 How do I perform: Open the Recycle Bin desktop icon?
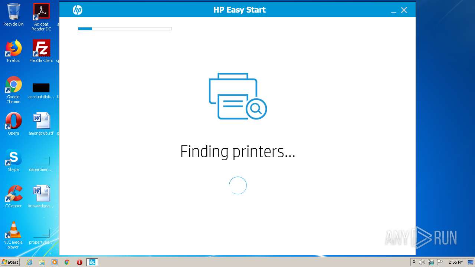pyautogui.click(x=13, y=15)
